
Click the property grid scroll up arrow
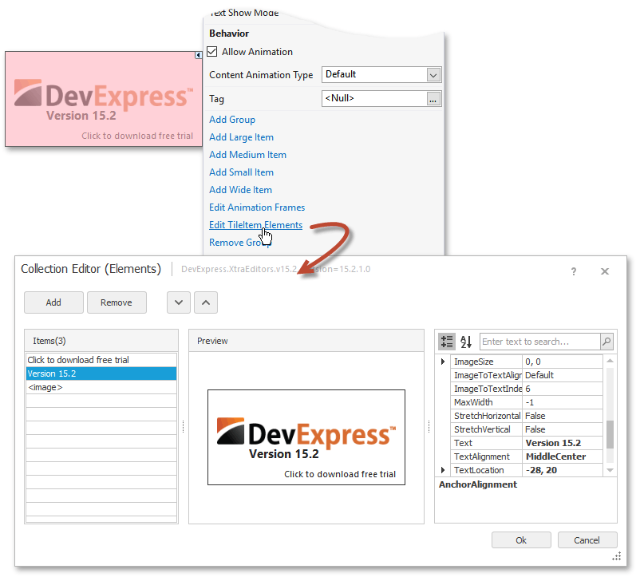tap(610, 361)
